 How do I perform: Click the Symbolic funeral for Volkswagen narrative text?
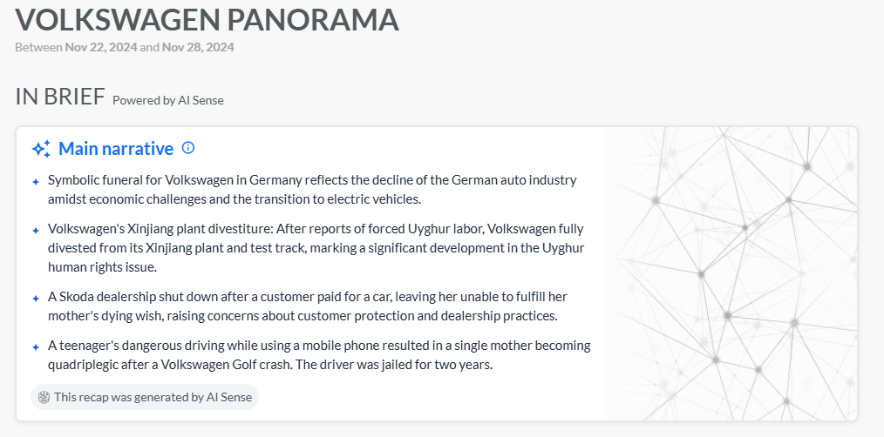tap(312, 190)
